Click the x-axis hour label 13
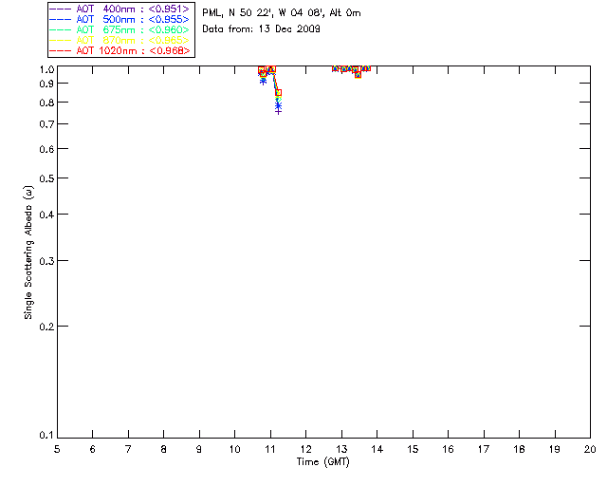607x486 pixels. (341, 449)
